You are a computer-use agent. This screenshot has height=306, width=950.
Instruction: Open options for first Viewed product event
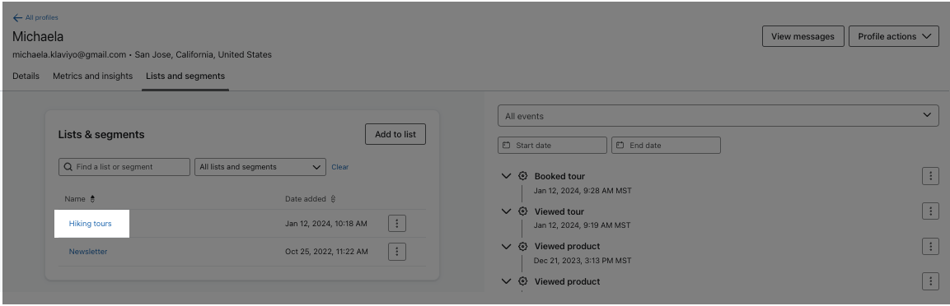pos(930,246)
